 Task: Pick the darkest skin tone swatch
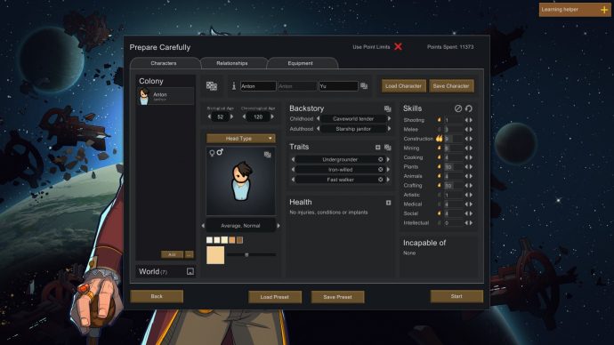(x=239, y=240)
